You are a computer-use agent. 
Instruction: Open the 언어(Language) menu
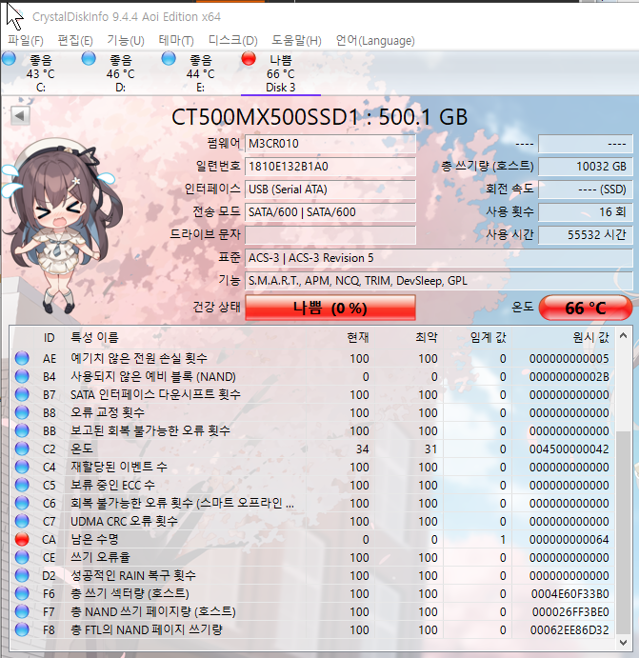(x=375, y=41)
